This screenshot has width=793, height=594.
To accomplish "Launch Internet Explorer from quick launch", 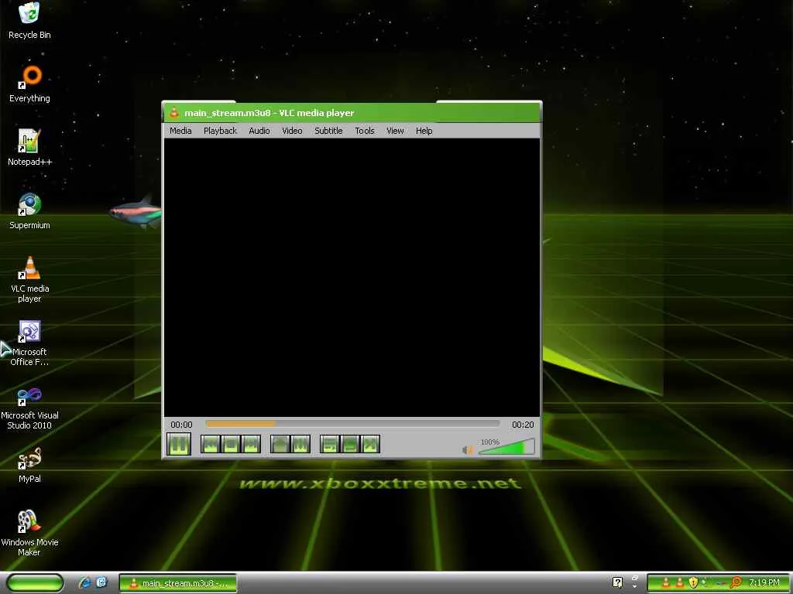I will click(x=84, y=582).
